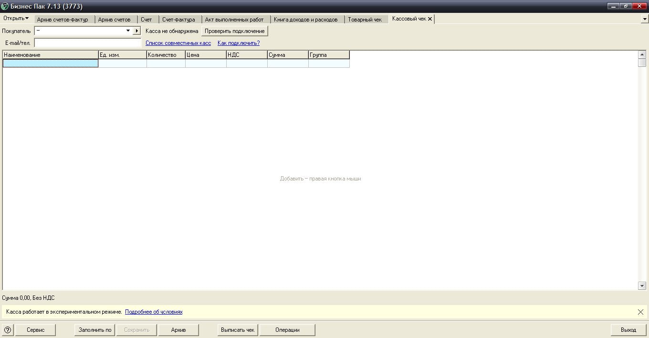
Task: Open the Подробнее об условиях link
Action: point(154,312)
